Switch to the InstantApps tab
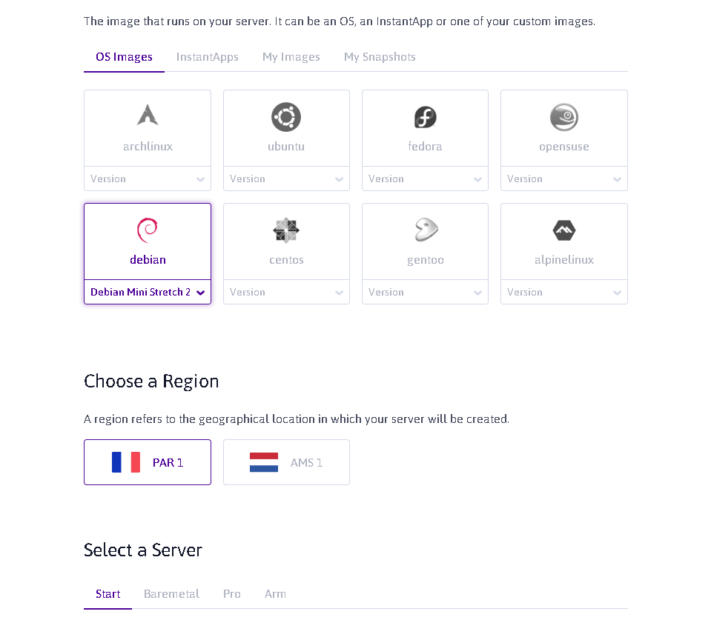 [207, 57]
